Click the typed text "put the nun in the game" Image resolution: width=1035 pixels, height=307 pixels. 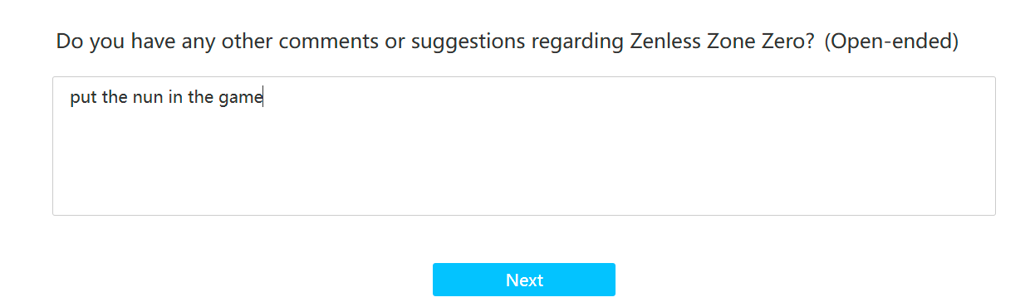[x=166, y=98]
